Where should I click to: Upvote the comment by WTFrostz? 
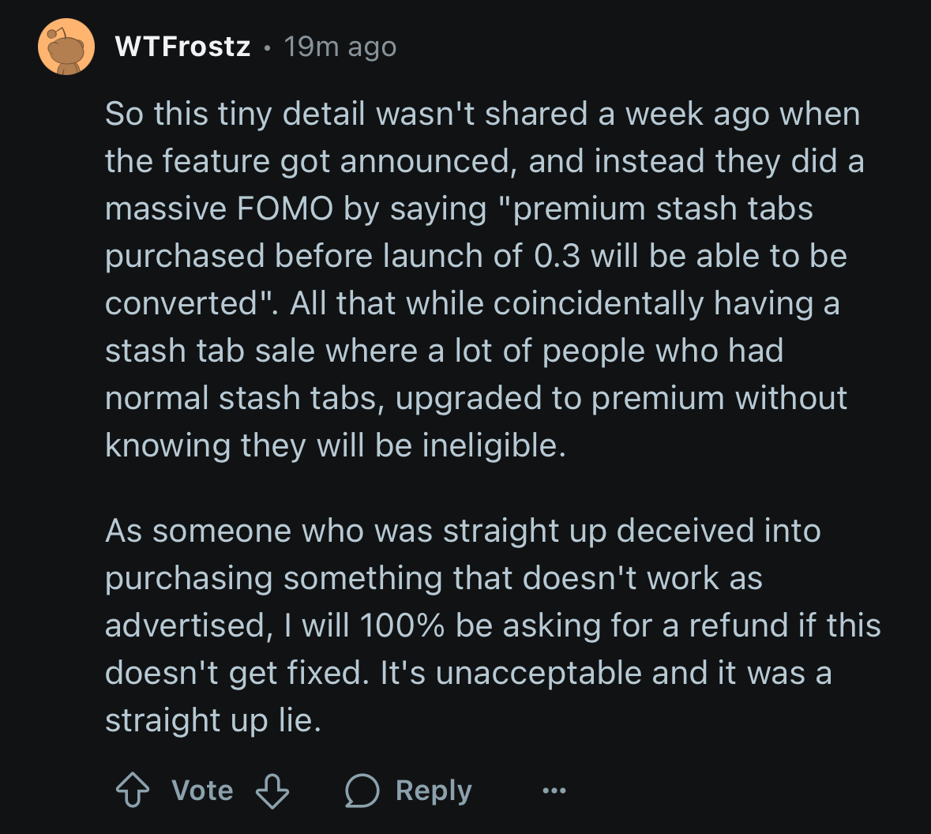pyautogui.click(x=133, y=790)
